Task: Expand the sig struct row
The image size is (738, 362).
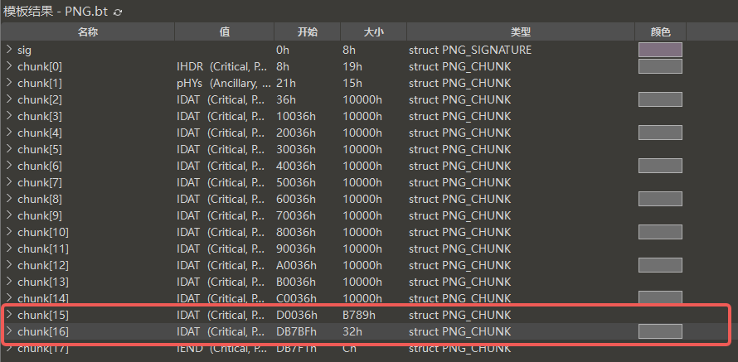Action: [x=9, y=50]
